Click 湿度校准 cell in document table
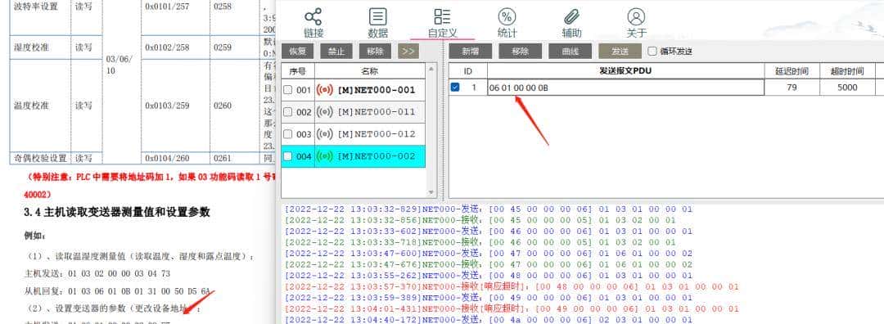Image resolution: width=884 pixels, height=324 pixels. [32, 47]
